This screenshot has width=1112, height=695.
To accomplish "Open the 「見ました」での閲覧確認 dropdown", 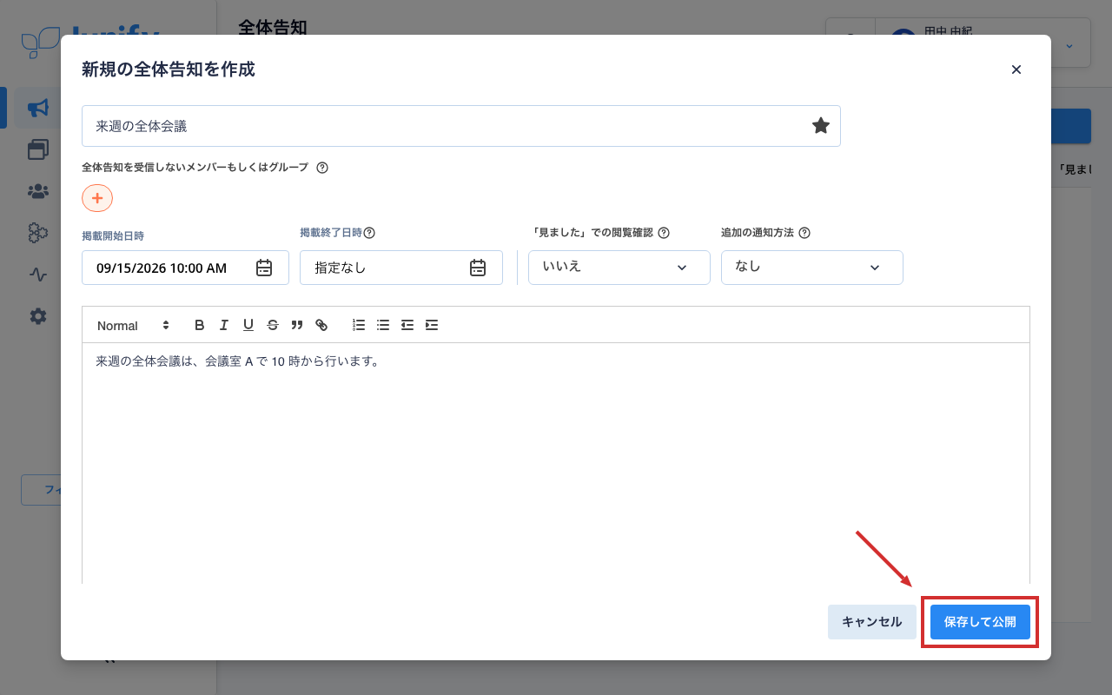I will (619, 268).
